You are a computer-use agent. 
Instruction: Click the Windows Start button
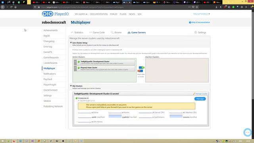(x=2, y=141)
